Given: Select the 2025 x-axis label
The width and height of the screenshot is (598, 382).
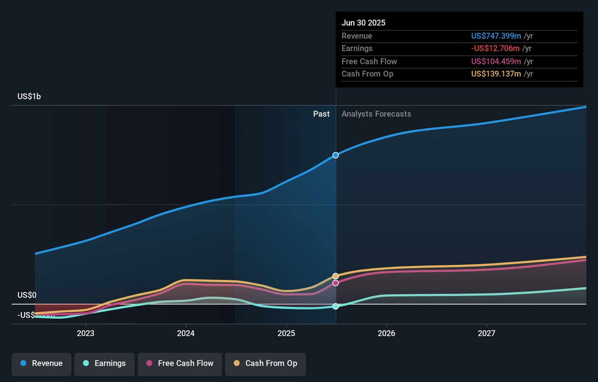Looking at the screenshot, I should [x=286, y=333].
